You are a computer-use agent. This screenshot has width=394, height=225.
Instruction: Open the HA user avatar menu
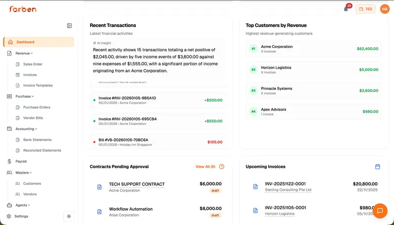tap(385, 9)
